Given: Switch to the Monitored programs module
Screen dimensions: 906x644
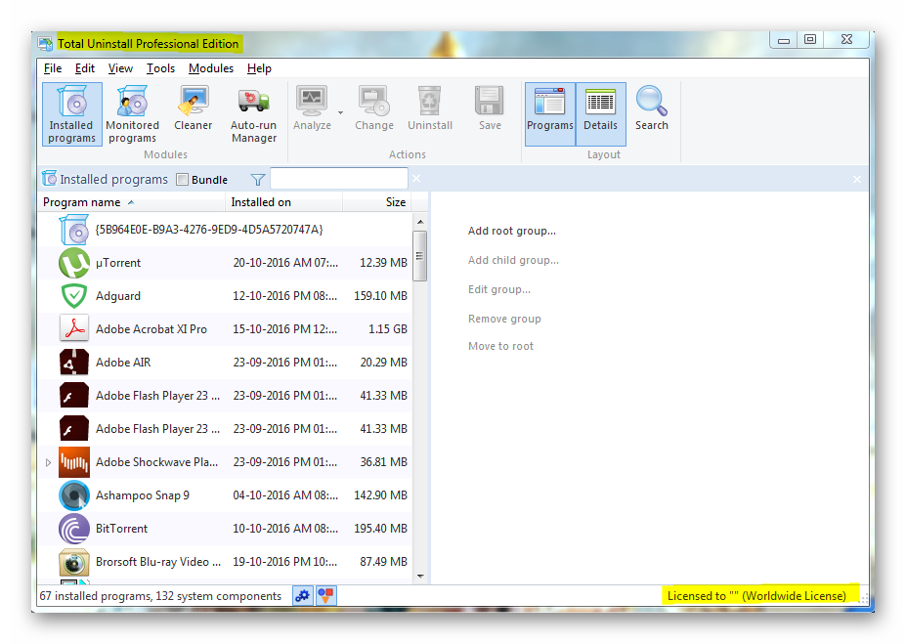Looking at the screenshot, I should [132, 113].
